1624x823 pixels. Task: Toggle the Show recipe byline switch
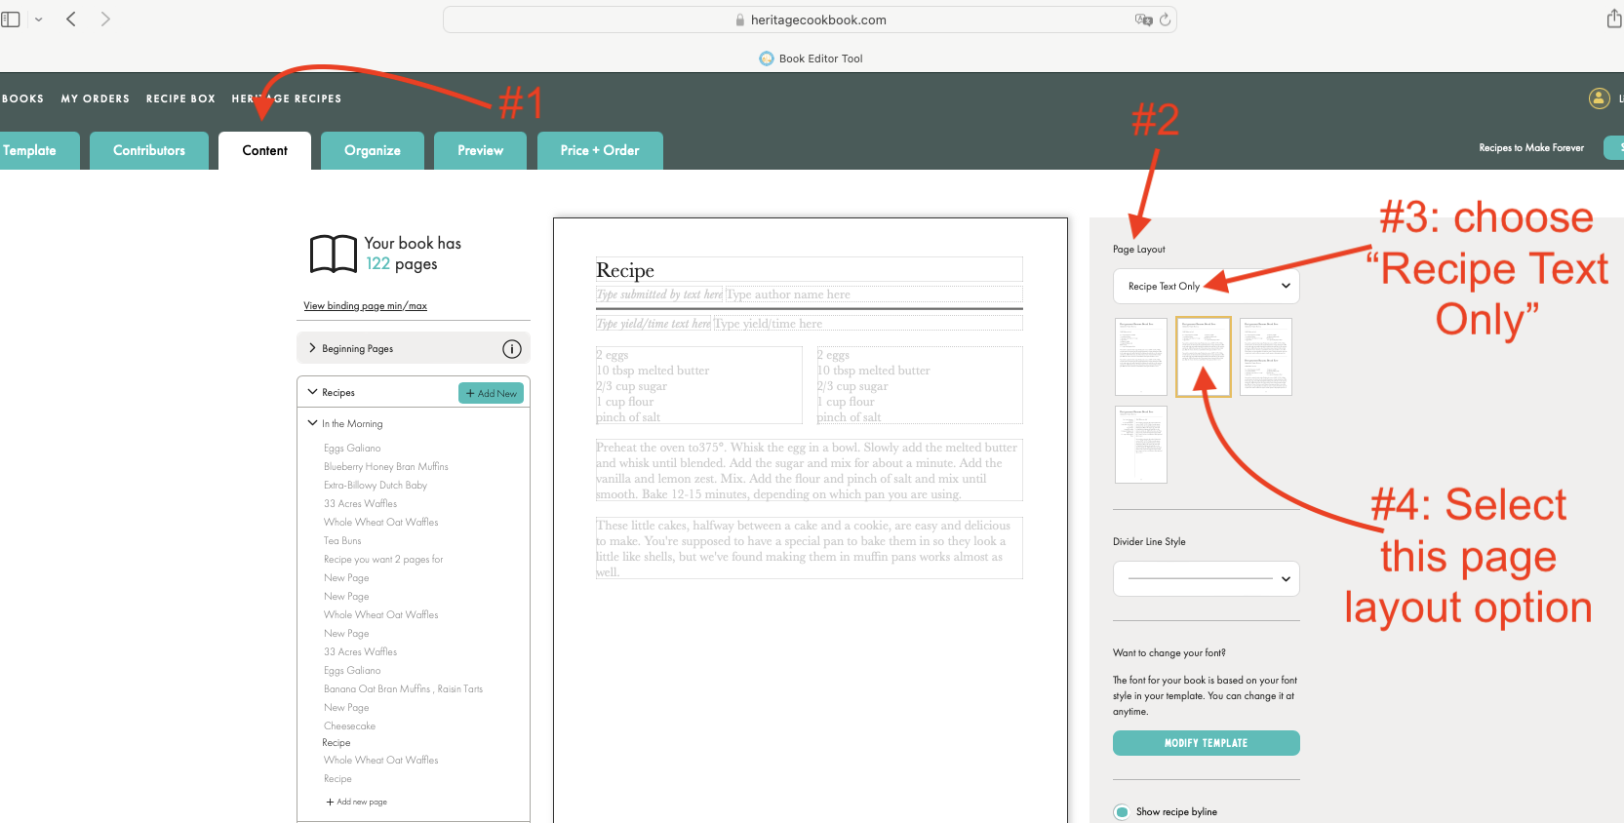1122,811
